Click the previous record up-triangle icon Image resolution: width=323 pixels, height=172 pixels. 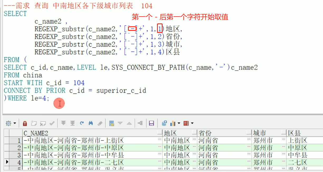tap(129, 123)
